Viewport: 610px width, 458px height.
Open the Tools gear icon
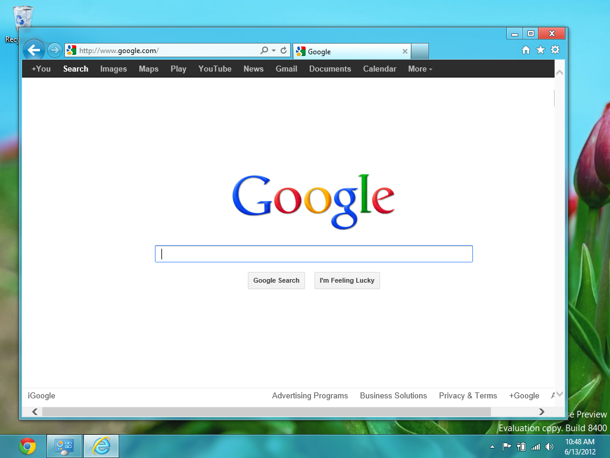(555, 50)
